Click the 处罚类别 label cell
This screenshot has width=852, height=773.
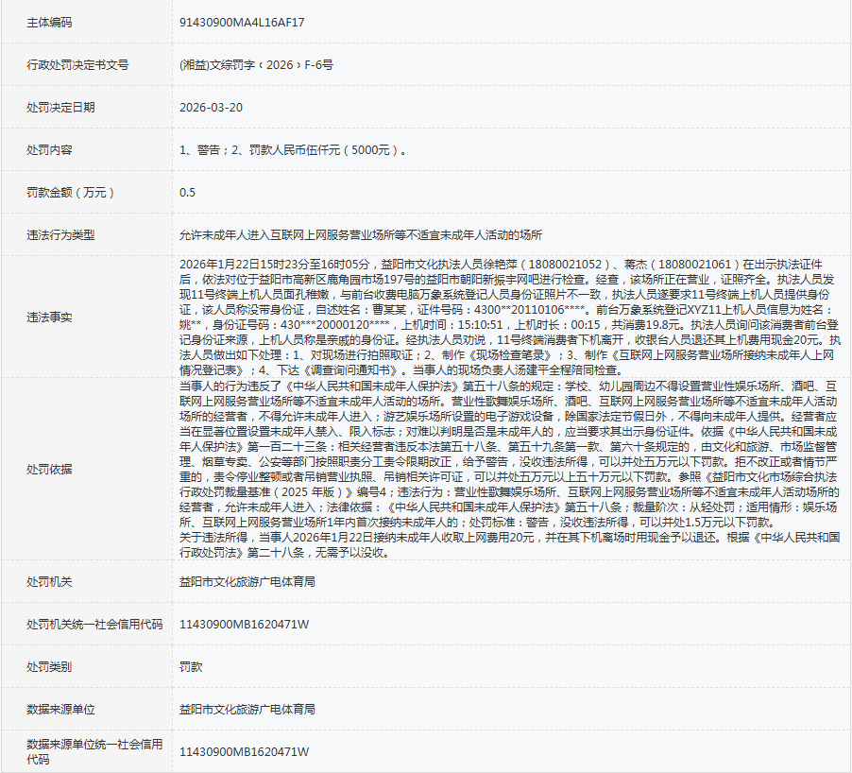(x=49, y=666)
